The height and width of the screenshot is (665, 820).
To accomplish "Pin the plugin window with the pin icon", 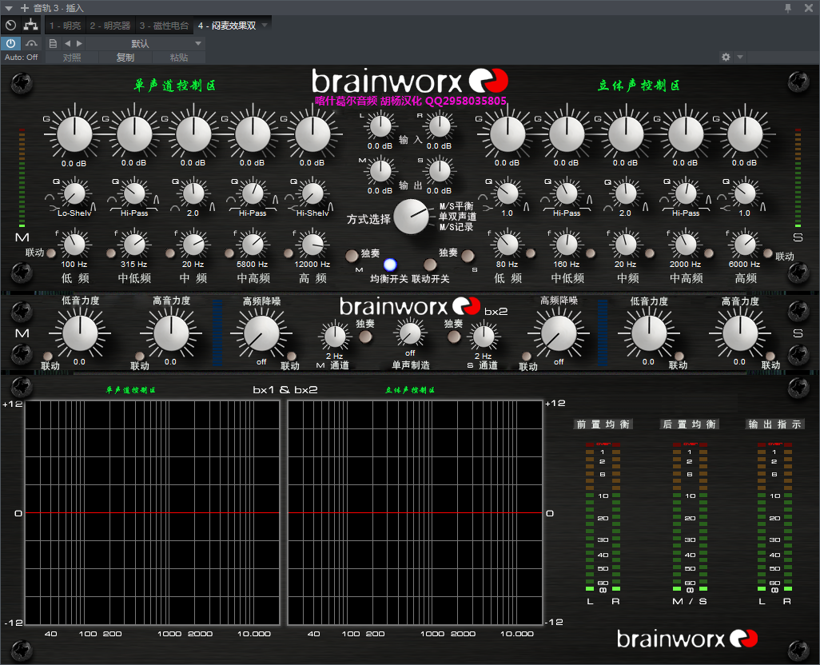I will [x=787, y=8].
